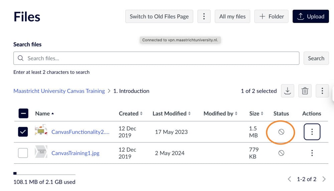Screen dimensions: 334x191
Task: Click Connected to vpn.maastrichtuniversity.nl notification
Action: [180, 40]
